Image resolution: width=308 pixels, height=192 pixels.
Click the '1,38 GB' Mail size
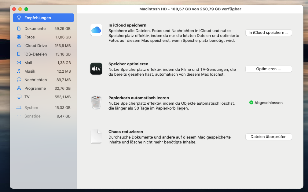coord(64,63)
